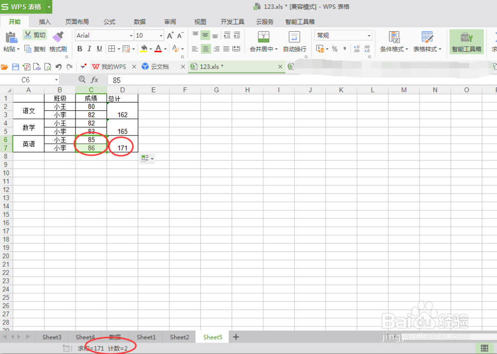497x354 pixels.
Task: Switch to 审阅 ribbon tab
Action: (x=170, y=21)
